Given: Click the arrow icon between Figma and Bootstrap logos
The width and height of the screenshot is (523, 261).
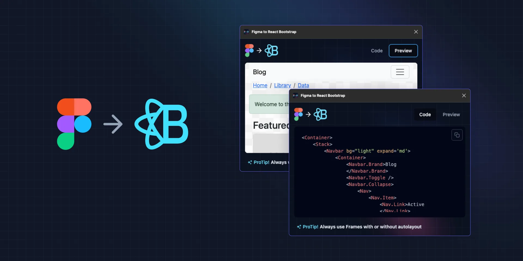Looking at the screenshot, I should 309,114.
